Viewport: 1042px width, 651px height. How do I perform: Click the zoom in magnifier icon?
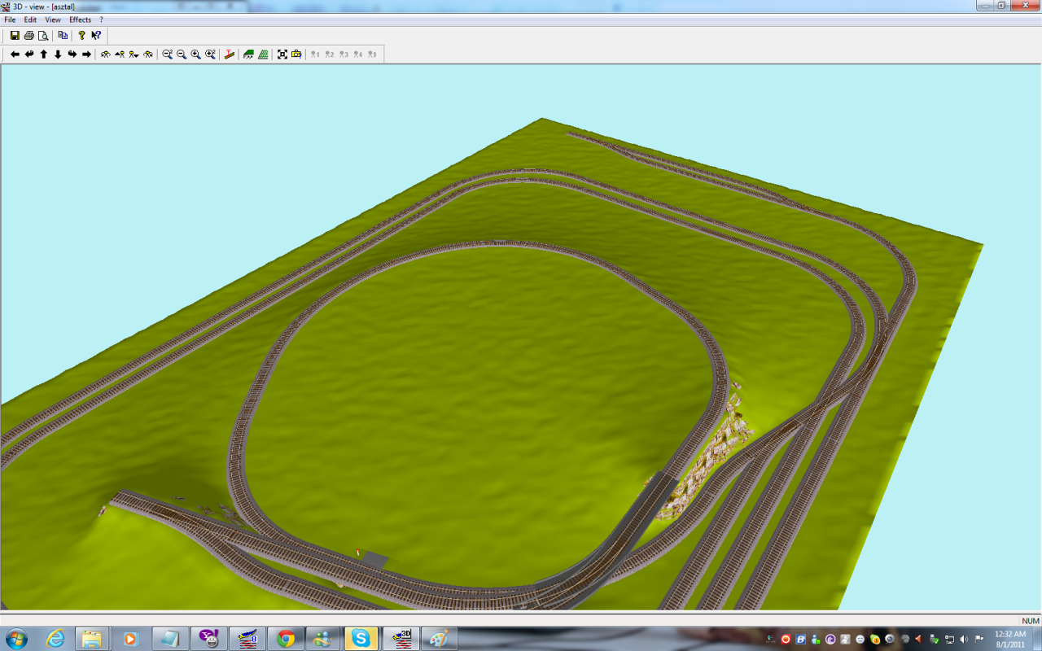pyautogui.click(x=196, y=55)
